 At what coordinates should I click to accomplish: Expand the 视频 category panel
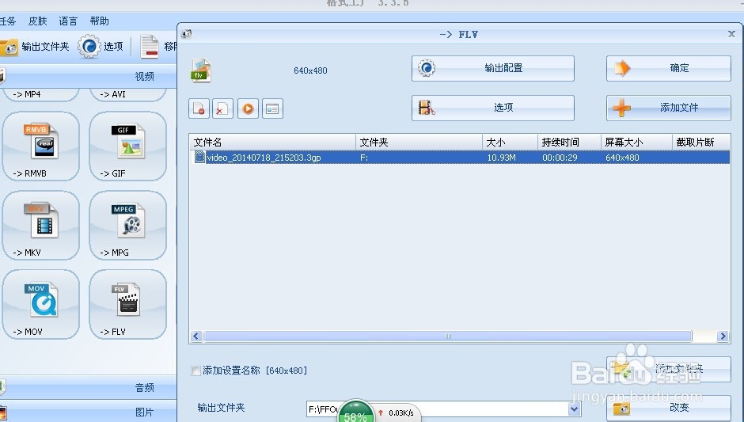point(89,76)
